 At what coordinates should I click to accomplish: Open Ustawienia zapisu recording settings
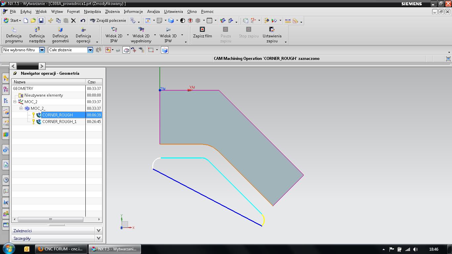(x=272, y=35)
